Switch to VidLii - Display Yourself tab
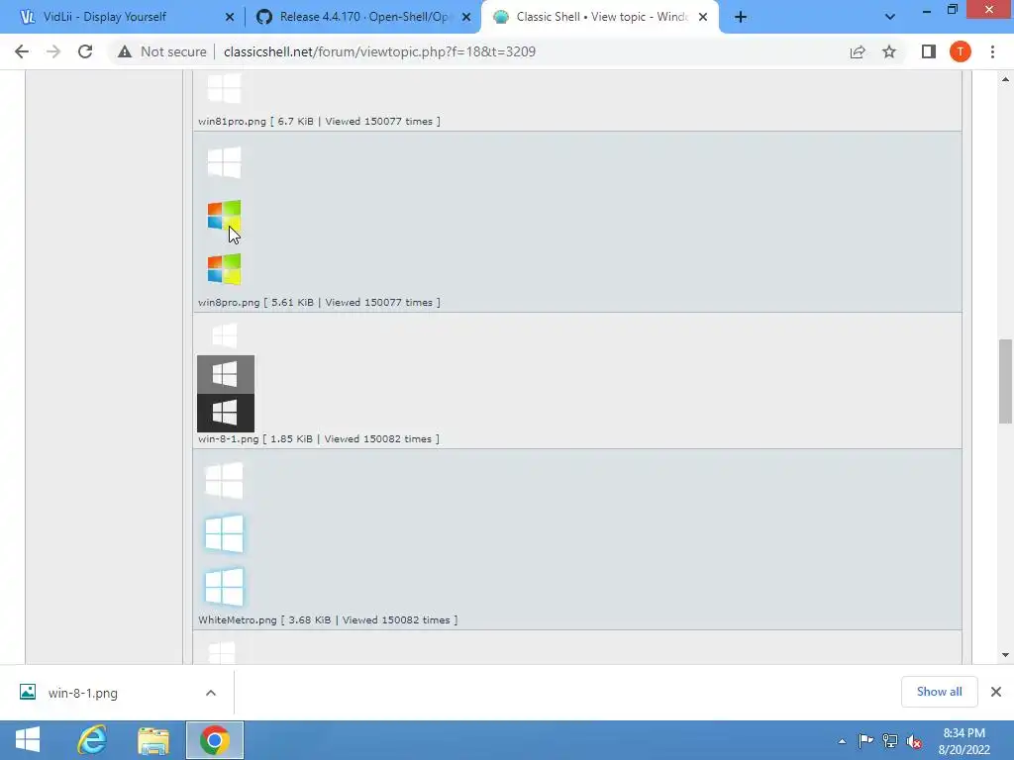The width and height of the screenshot is (1014, 760). coord(105,17)
